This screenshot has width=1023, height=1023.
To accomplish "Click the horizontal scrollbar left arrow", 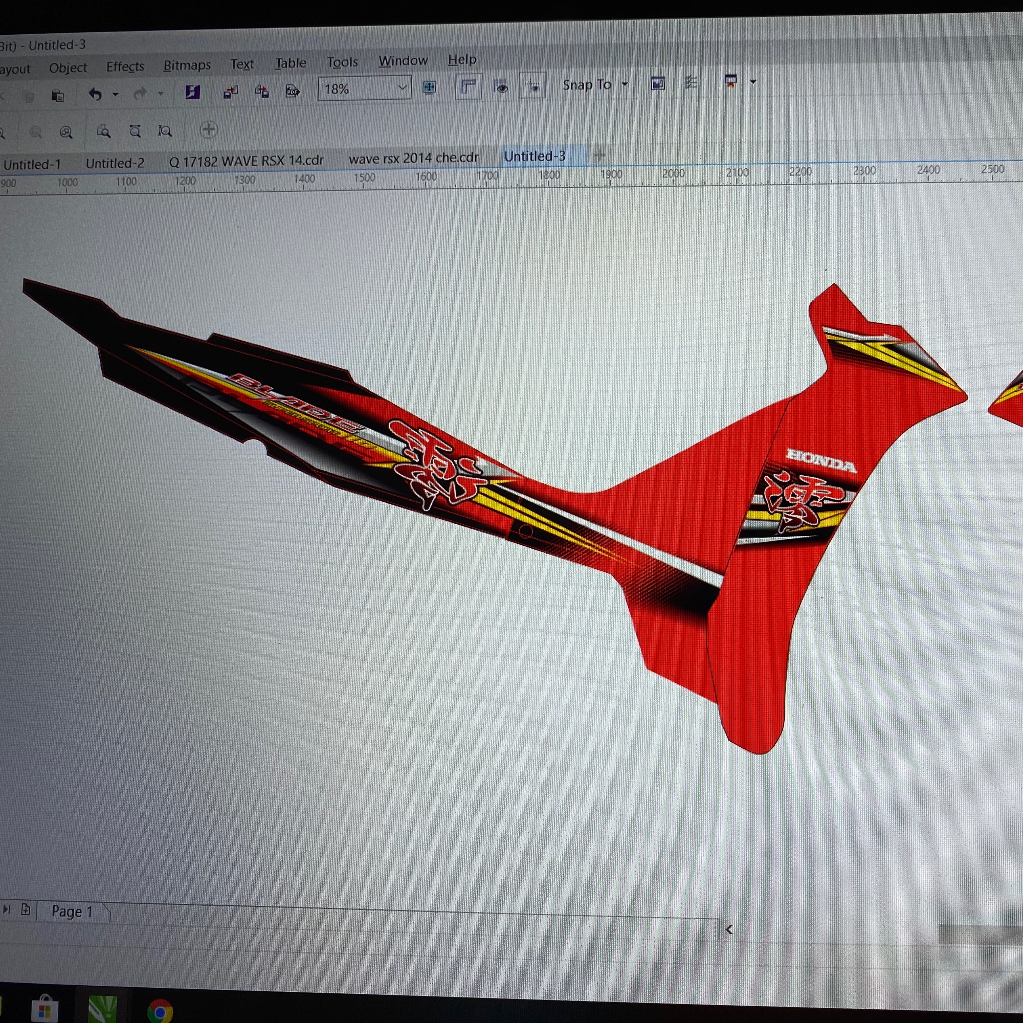I will [x=729, y=929].
